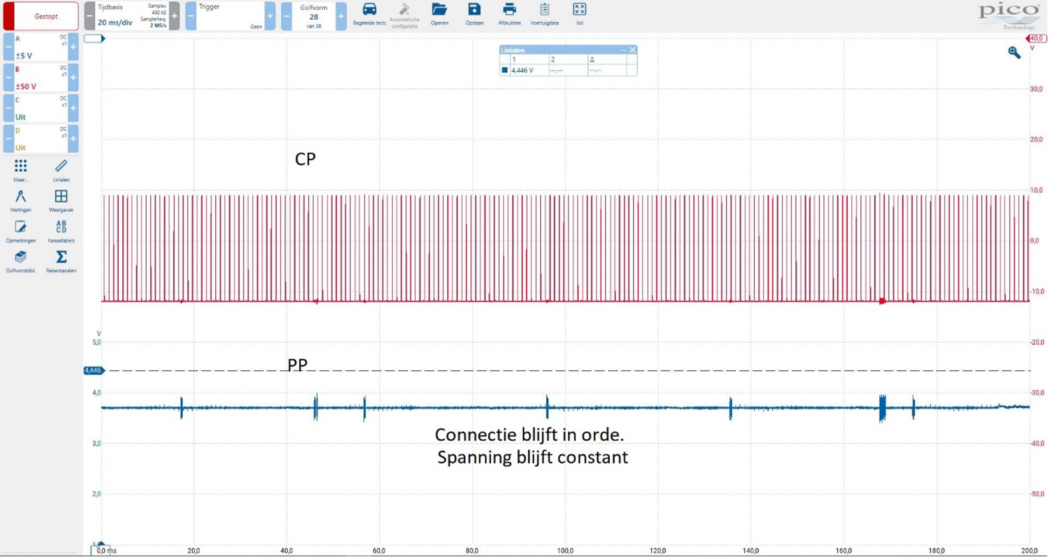Open the Opmerkingen notes icon
The image size is (1048, 557).
coord(21,231)
